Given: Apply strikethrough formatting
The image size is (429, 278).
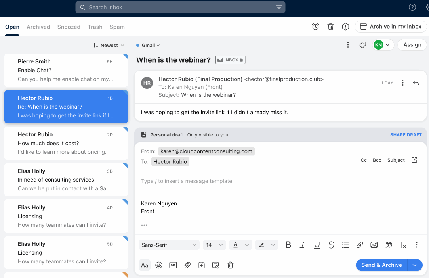Looking at the screenshot, I should pyautogui.click(x=331, y=245).
